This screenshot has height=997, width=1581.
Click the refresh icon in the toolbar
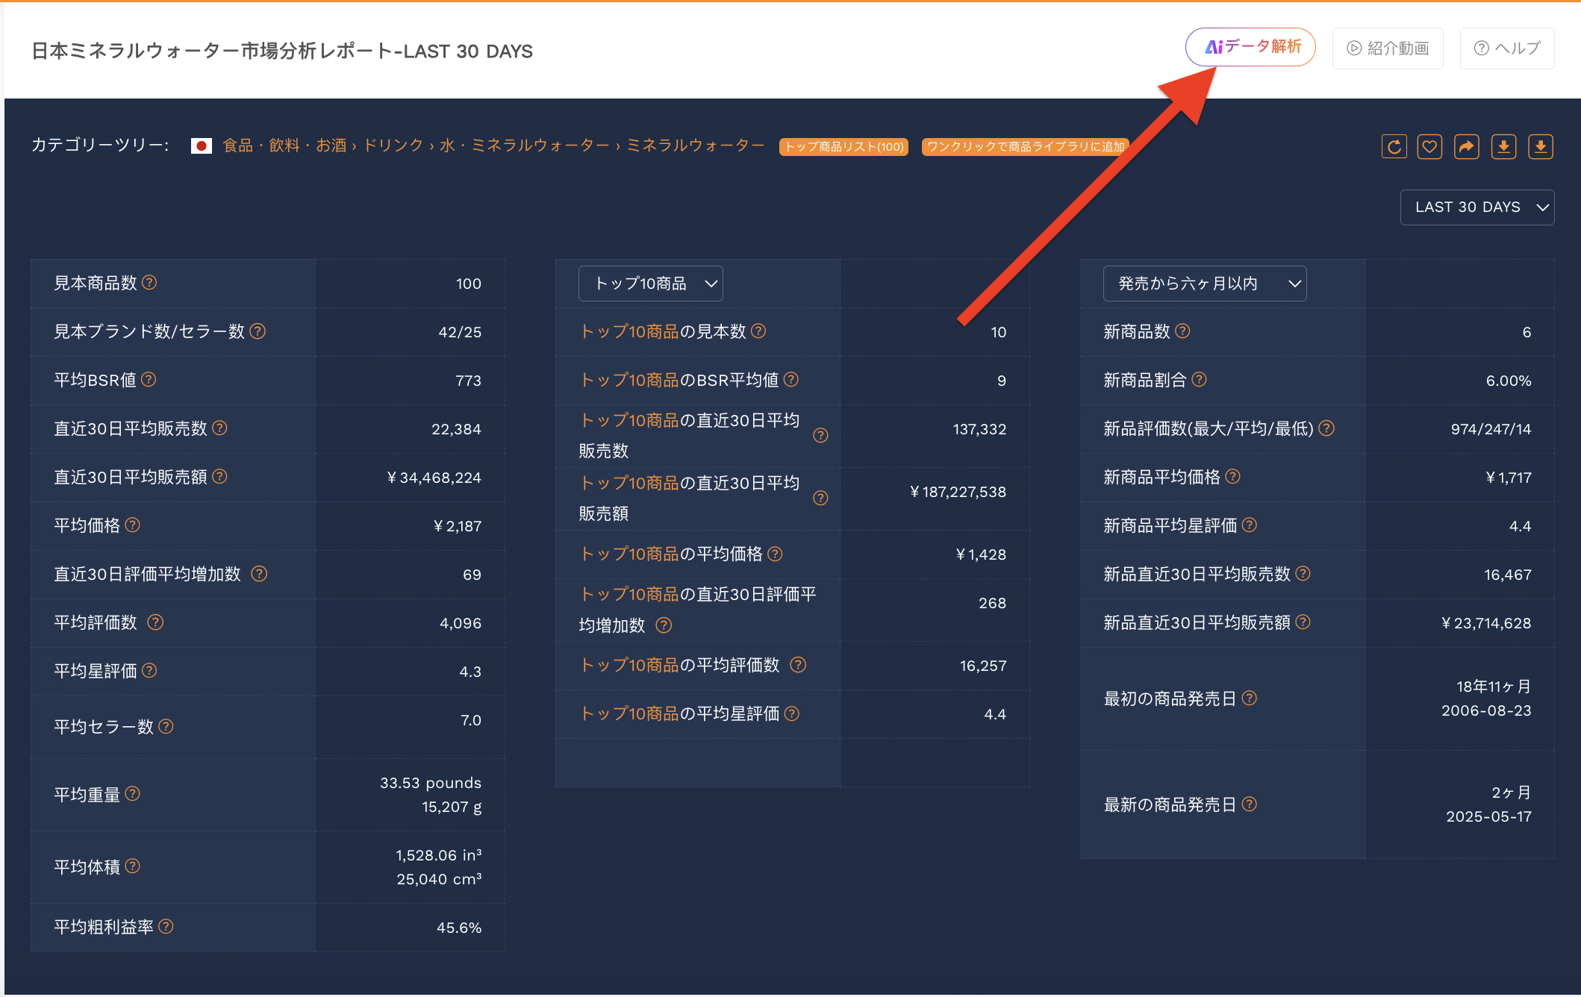point(1394,146)
